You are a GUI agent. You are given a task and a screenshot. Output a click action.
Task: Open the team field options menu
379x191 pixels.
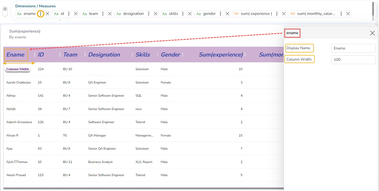(103, 14)
